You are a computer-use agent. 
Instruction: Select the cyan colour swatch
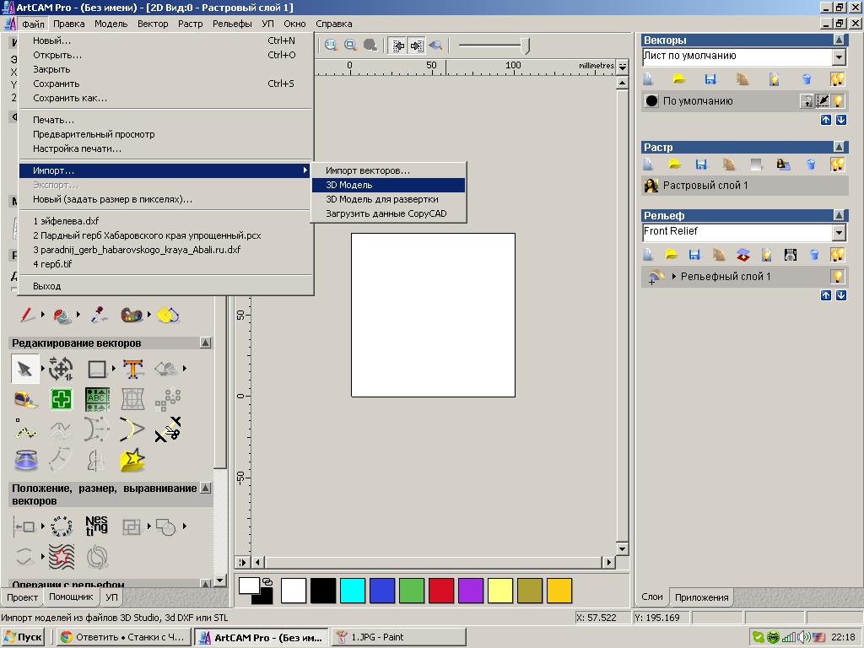353,591
